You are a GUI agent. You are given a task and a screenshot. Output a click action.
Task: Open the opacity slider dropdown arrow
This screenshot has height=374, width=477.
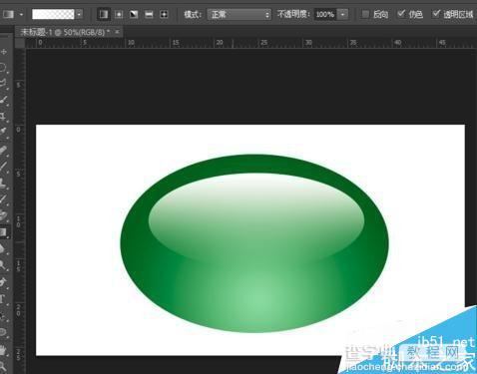pyautogui.click(x=343, y=14)
